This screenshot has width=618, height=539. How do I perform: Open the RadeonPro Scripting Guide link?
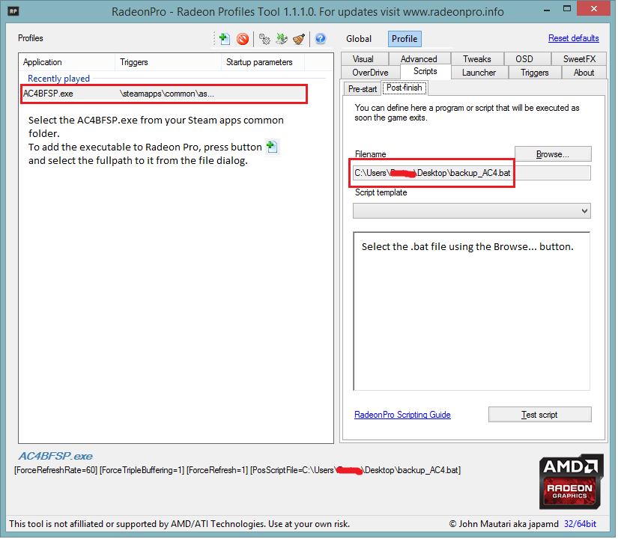point(402,415)
